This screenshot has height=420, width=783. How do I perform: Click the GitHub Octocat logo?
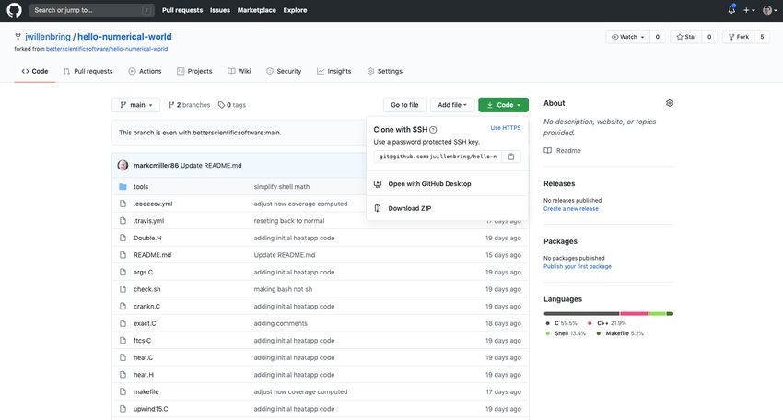click(14, 10)
